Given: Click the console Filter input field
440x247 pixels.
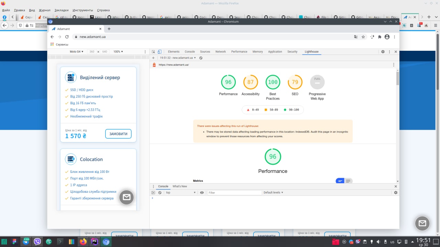Looking at the screenshot, I should pos(234,193).
